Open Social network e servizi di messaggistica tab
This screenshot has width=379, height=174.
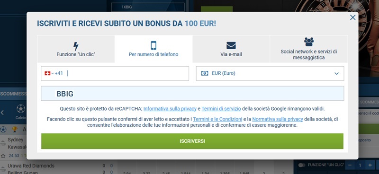[309, 49]
